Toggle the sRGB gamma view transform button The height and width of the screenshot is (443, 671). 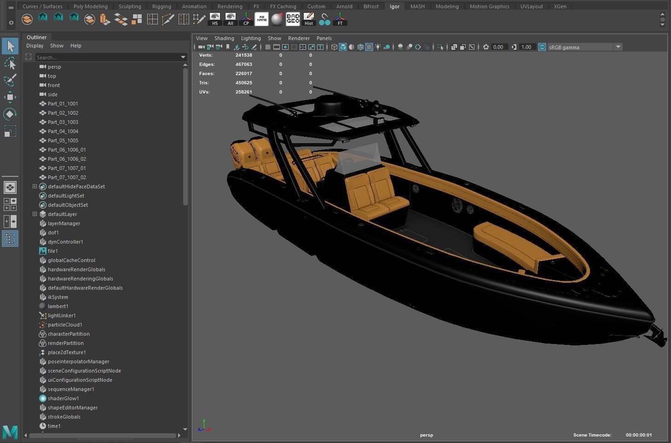(542, 47)
